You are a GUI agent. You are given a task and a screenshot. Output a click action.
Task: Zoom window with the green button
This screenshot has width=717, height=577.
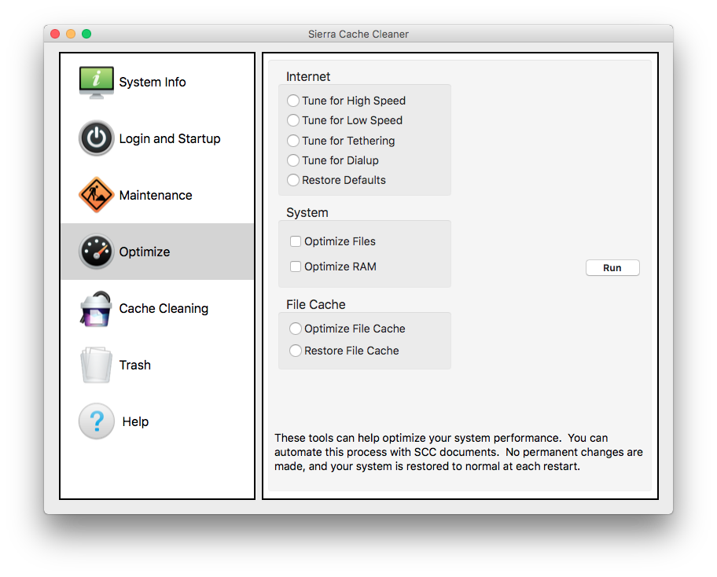(x=86, y=34)
